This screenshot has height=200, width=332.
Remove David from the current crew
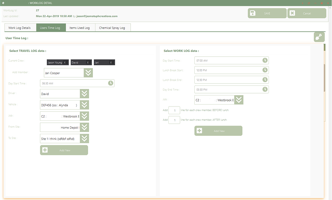[x=88, y=63]
